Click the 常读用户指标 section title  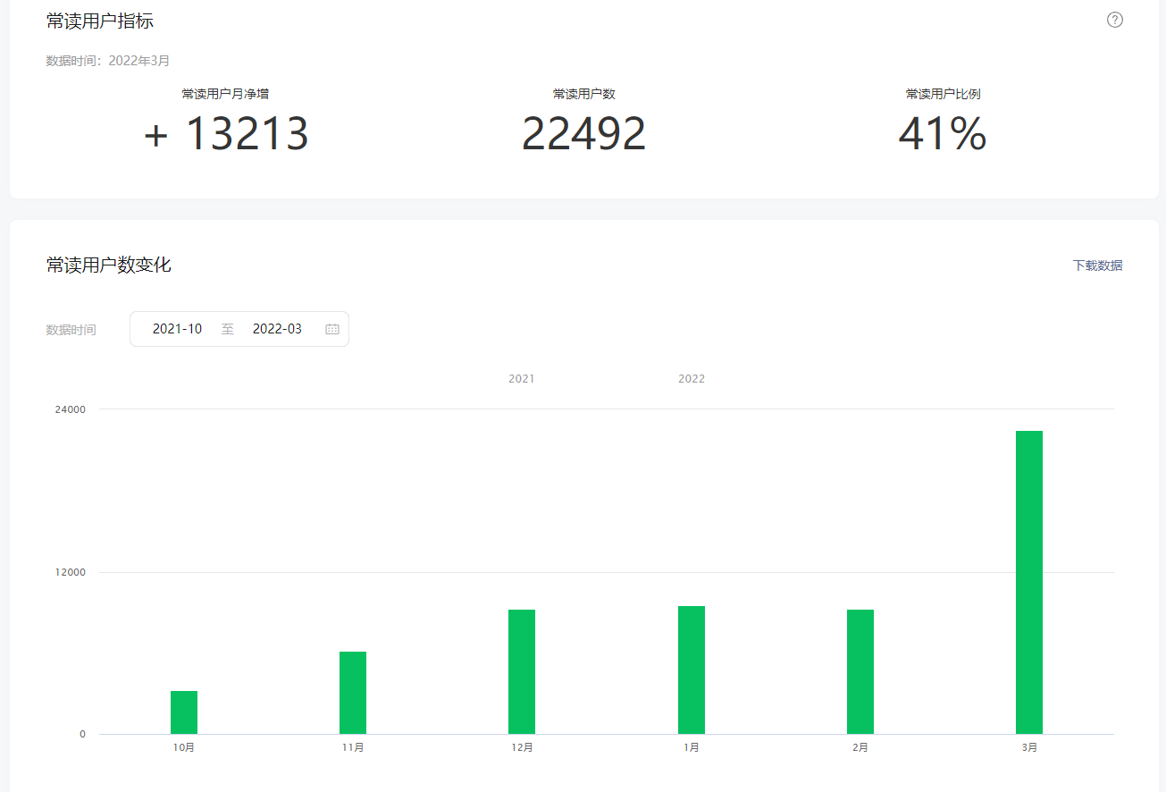coord(100,21)
